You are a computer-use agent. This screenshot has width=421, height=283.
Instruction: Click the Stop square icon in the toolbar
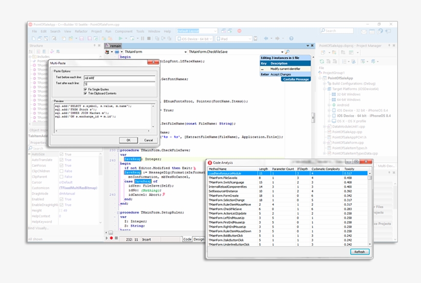pyautogui.click(x=149, y=38)
